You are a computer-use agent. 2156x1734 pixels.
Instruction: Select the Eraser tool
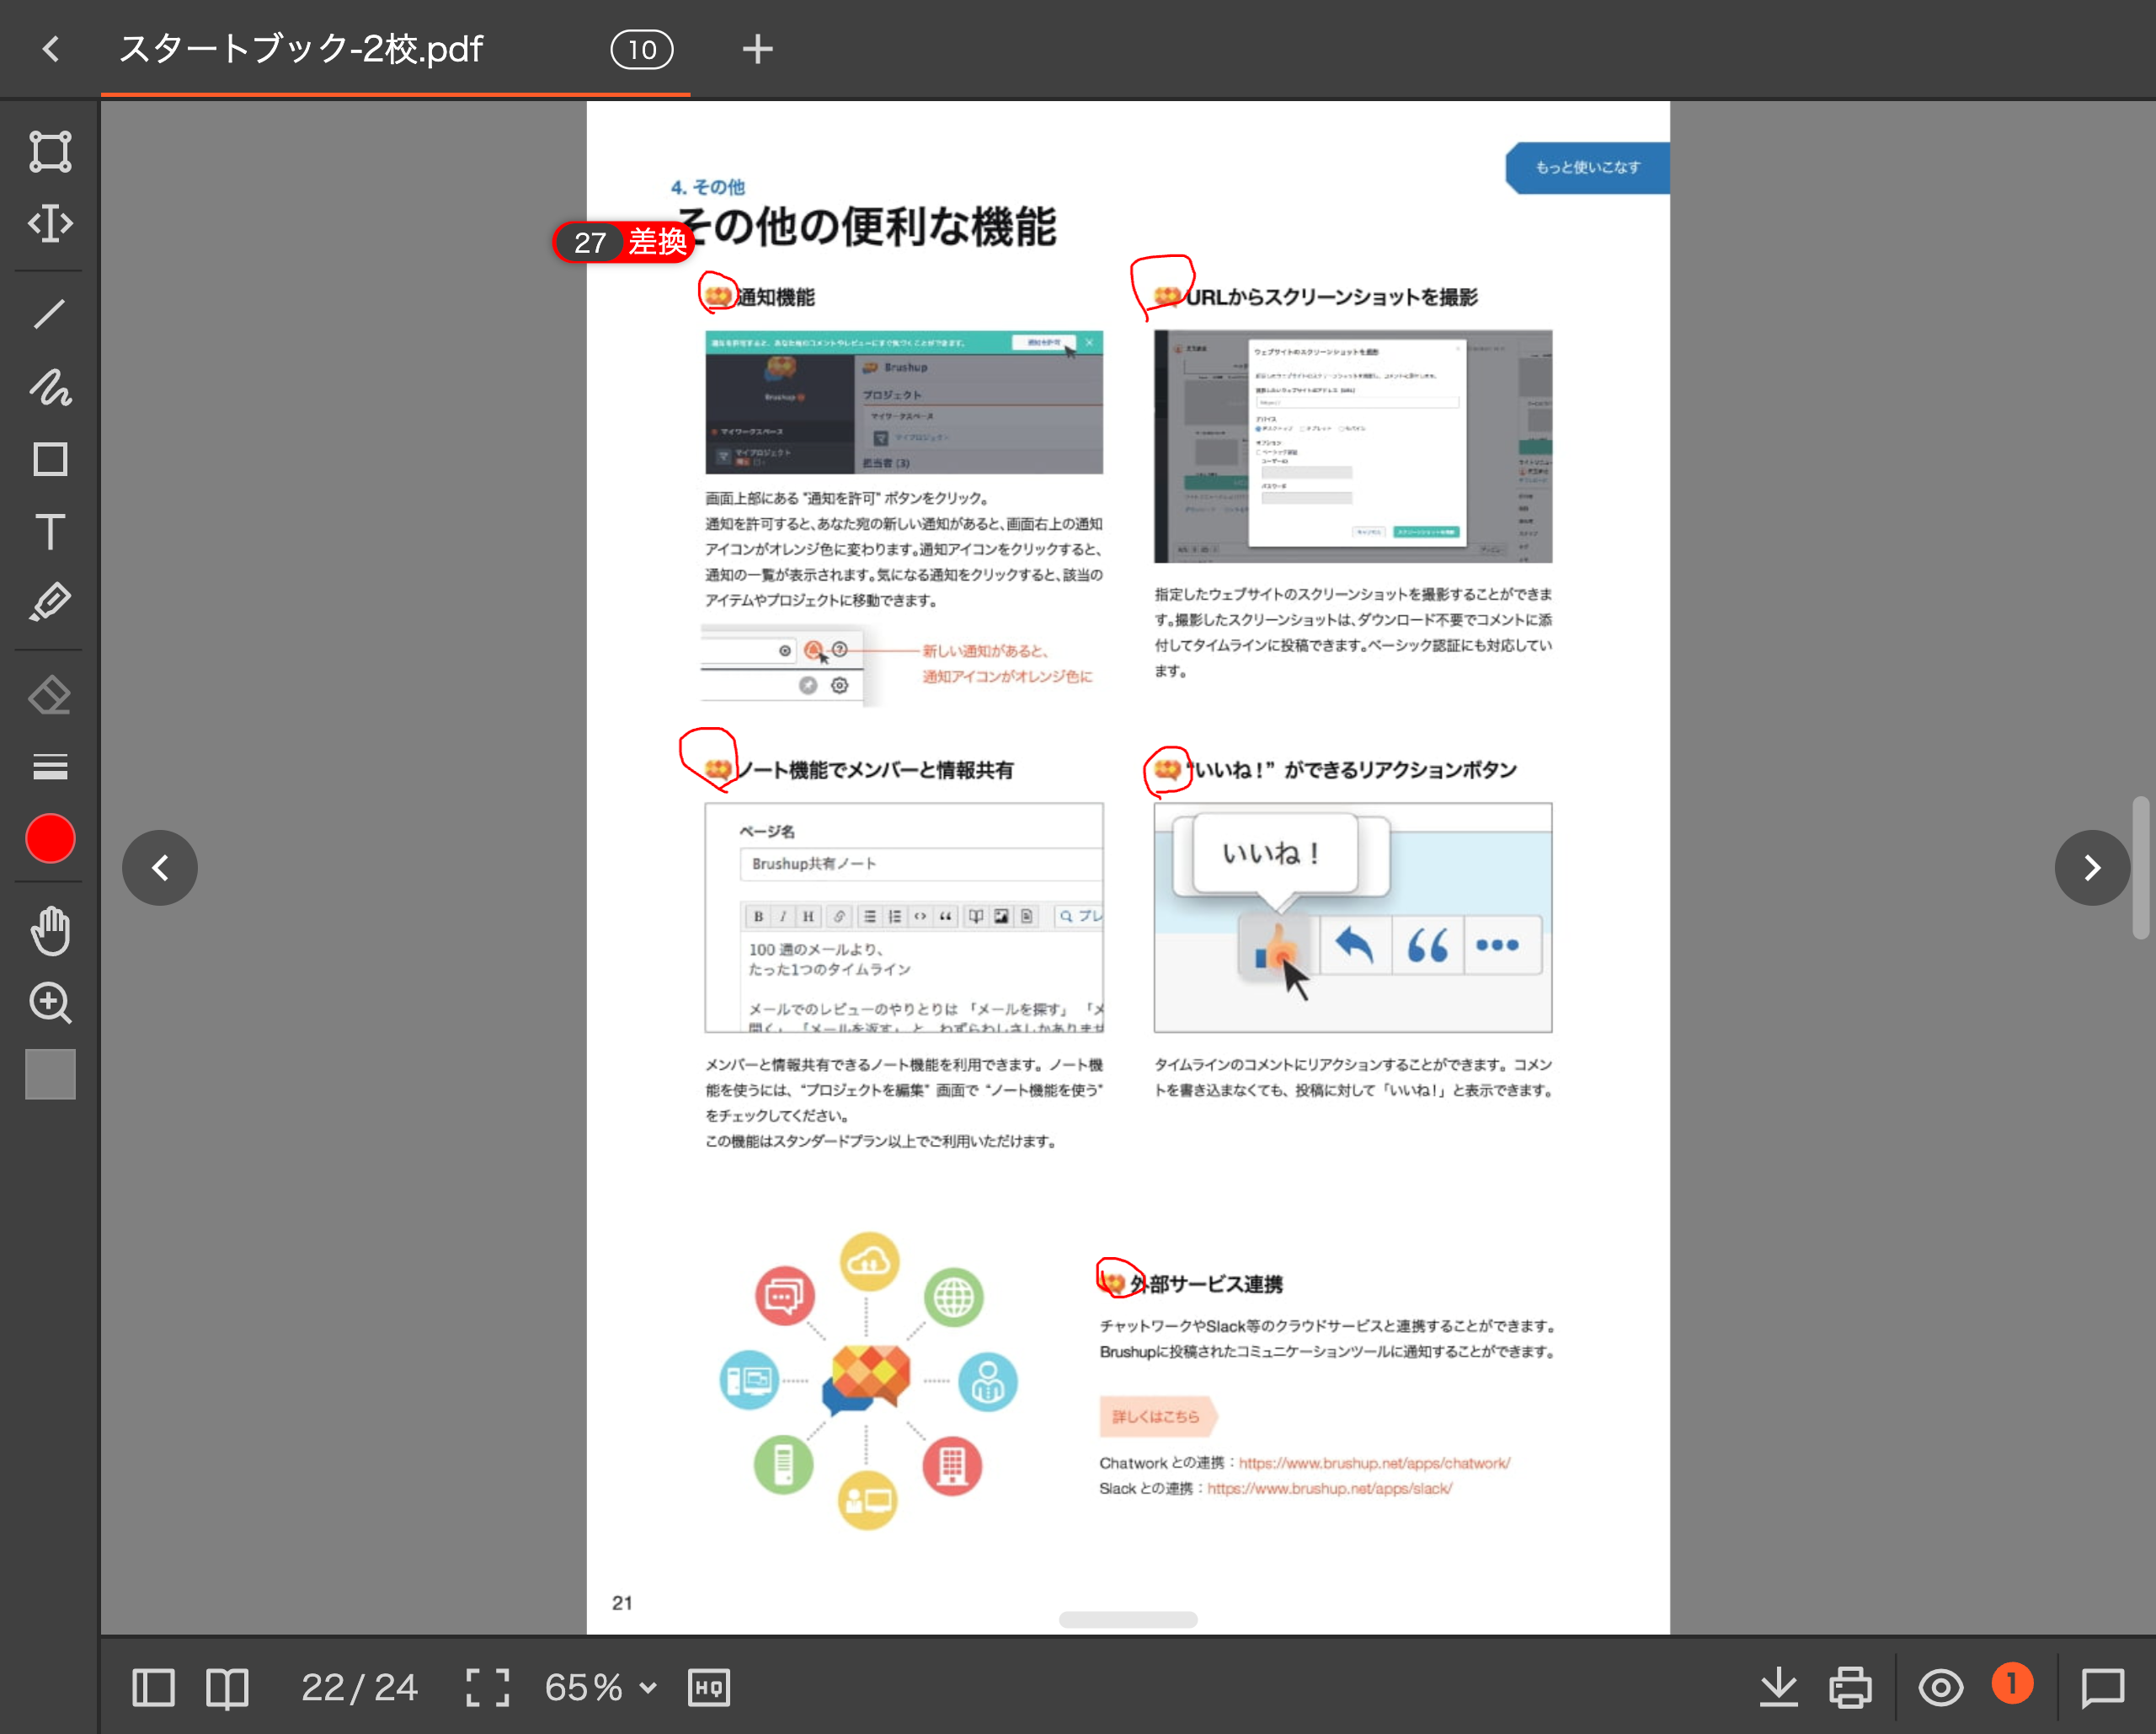(49, 694)
